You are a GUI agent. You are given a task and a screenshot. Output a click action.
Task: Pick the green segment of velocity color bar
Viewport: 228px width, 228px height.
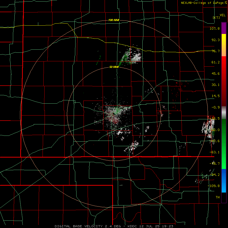(x=224, y=144)
